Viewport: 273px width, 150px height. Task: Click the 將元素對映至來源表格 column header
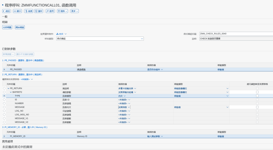(257, 84)
